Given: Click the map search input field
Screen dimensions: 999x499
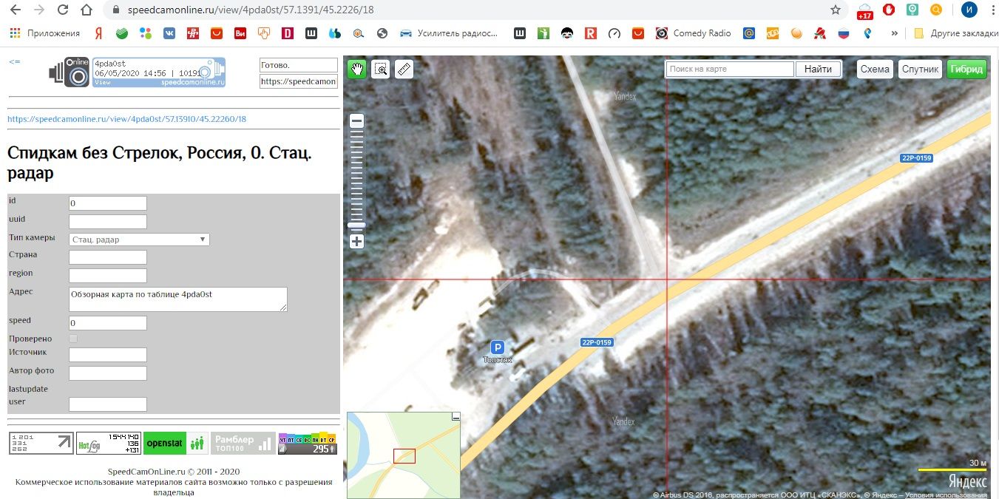Looking at the screenshot, I should [729, 69].
